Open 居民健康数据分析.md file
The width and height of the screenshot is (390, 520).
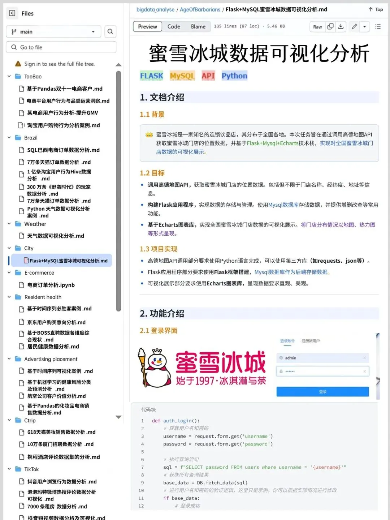[x=53, y=347]
